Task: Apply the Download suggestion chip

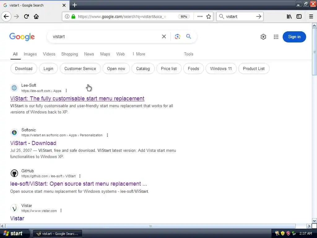Action: click(x=24, y=68)
